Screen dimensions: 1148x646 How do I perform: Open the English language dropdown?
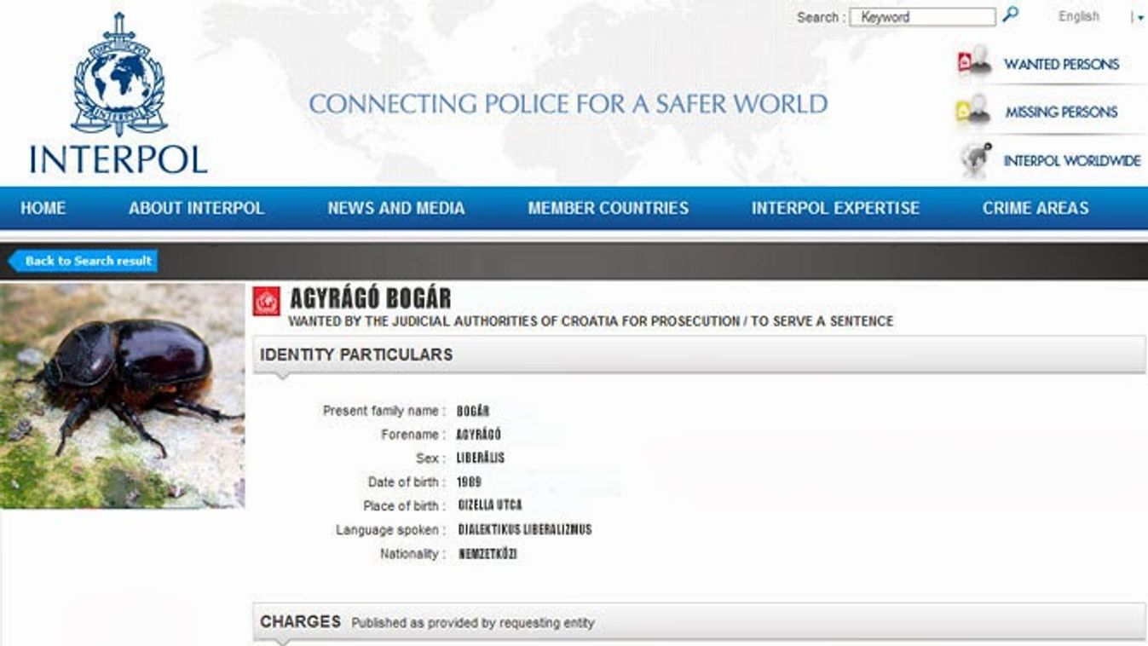(1079, 16)
